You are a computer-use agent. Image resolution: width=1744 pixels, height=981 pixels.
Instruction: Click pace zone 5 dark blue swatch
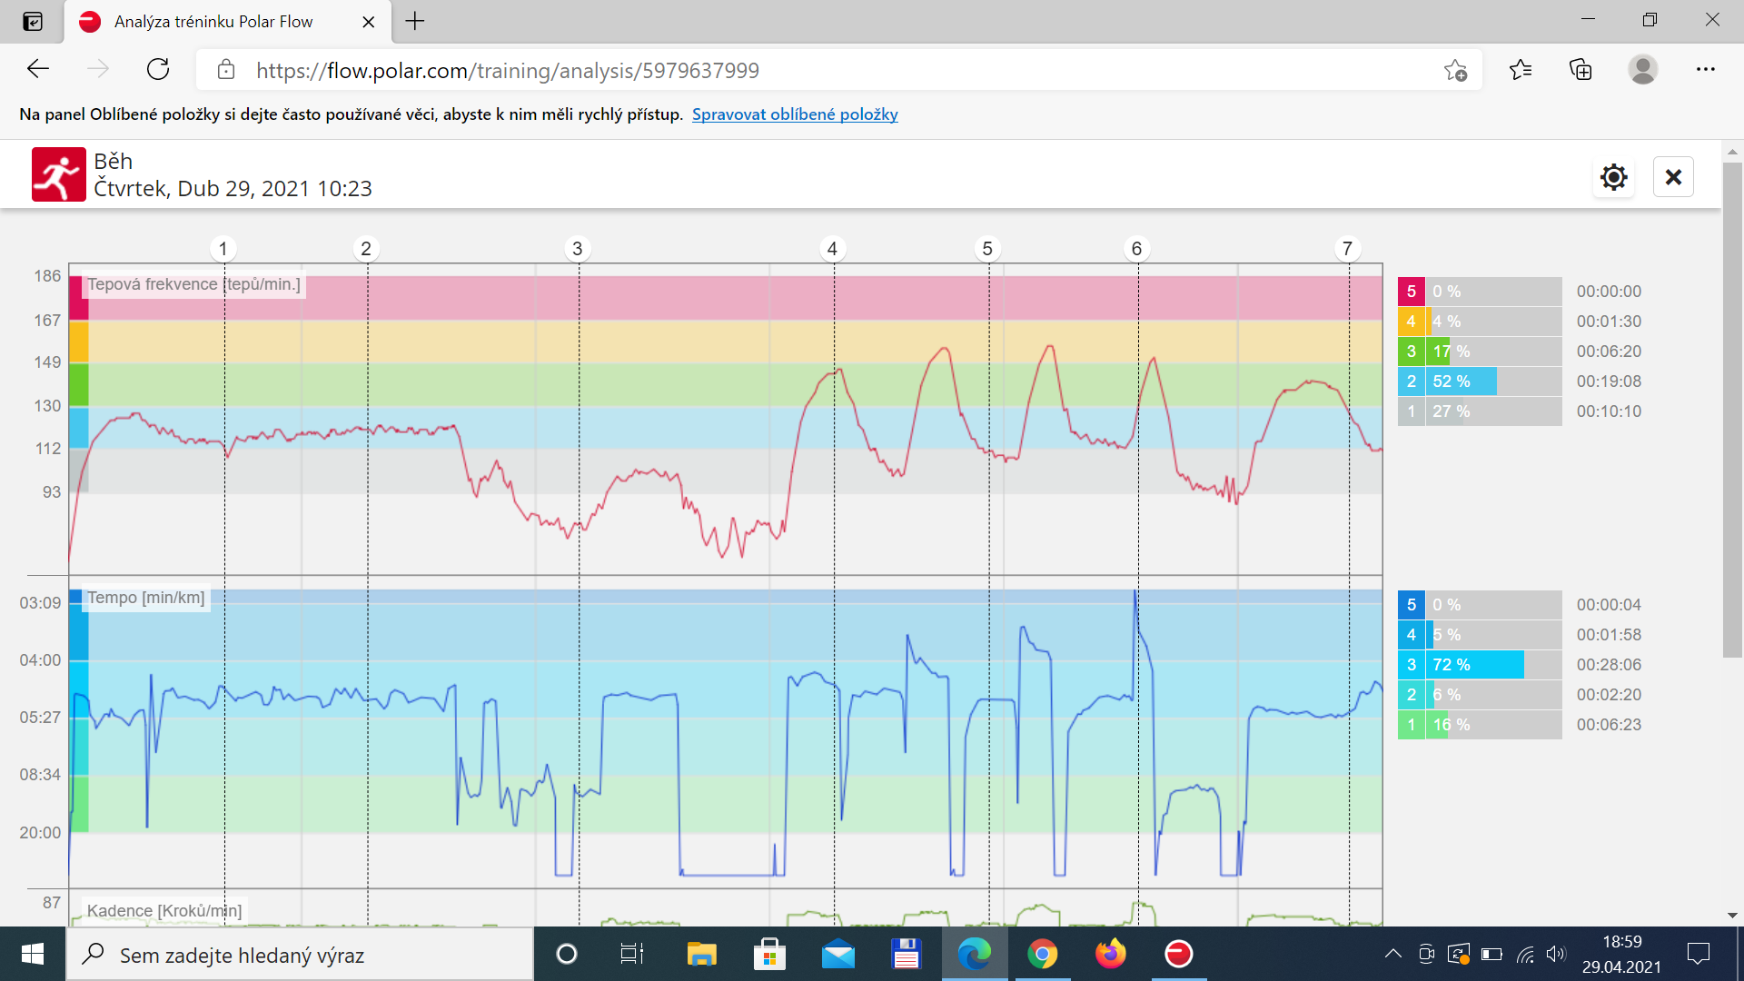click(x=1411, y=605)
